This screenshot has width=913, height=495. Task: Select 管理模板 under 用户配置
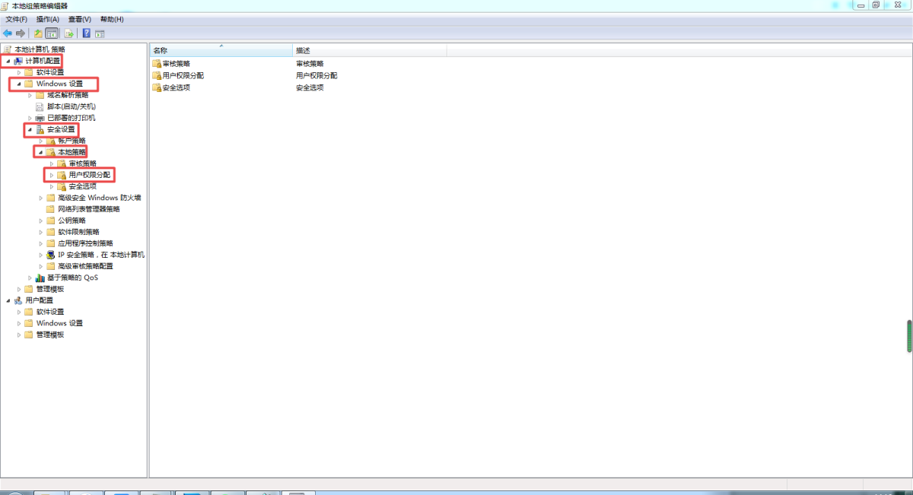[x=50, y=335]
